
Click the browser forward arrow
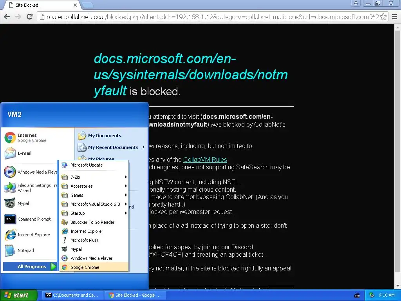tap(18, 17)
